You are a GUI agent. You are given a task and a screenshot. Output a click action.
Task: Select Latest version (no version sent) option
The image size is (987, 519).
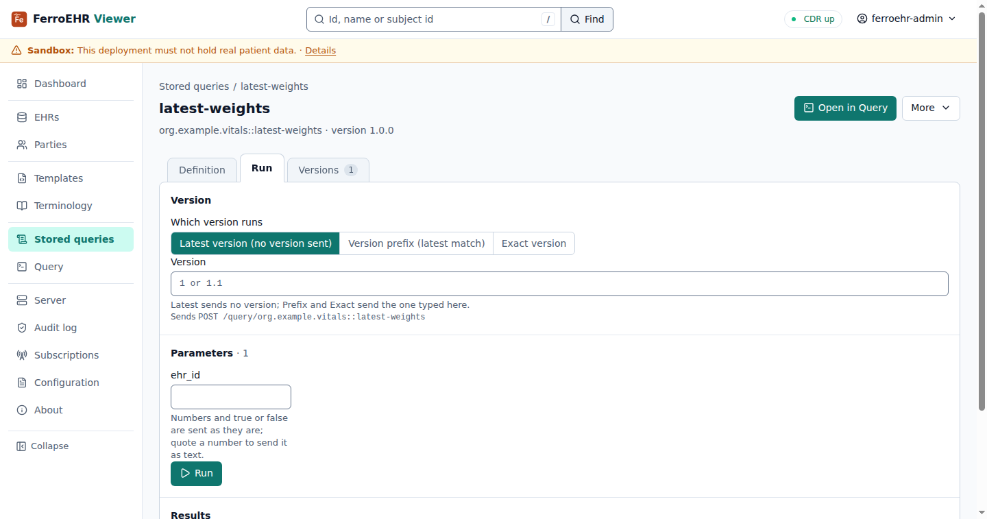(255, 243)
